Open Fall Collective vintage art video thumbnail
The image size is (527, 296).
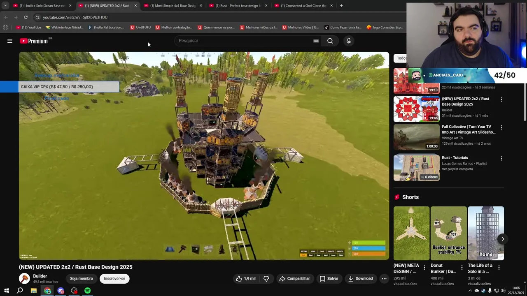coord(416,137)
